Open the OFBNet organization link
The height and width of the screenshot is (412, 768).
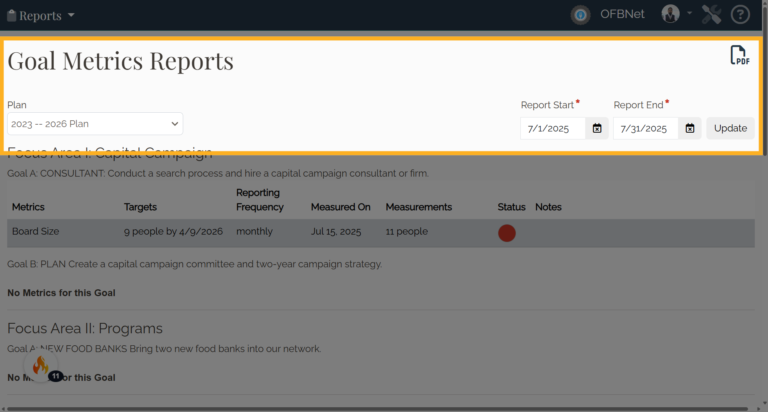[x=622, y=14]
